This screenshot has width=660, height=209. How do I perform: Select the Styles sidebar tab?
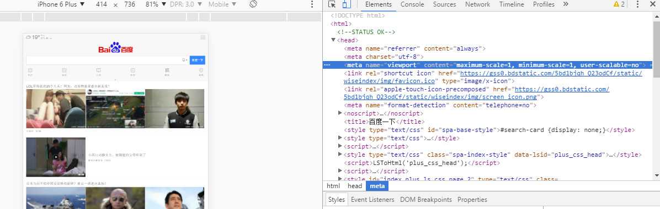(x=336, y=200)
